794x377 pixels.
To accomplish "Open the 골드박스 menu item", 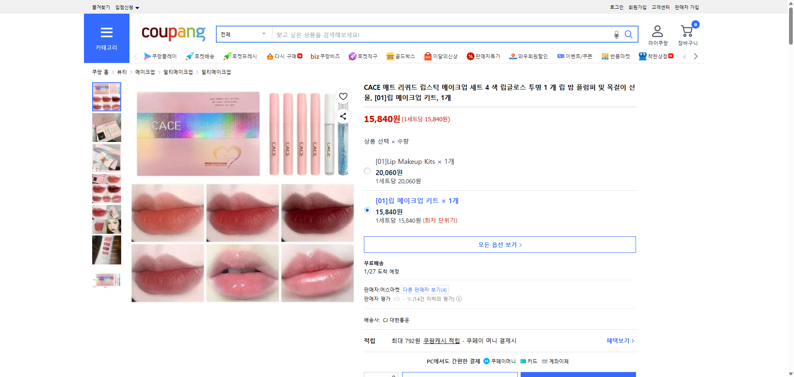I will pos(400,56).
